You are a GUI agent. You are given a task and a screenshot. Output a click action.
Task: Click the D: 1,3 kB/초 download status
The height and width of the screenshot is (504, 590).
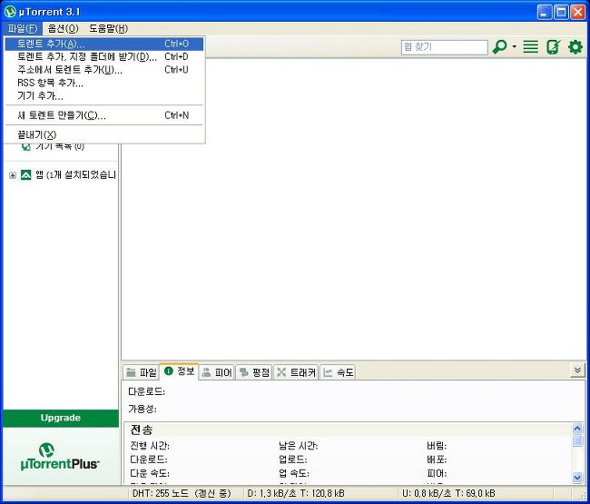click(296, 493)
